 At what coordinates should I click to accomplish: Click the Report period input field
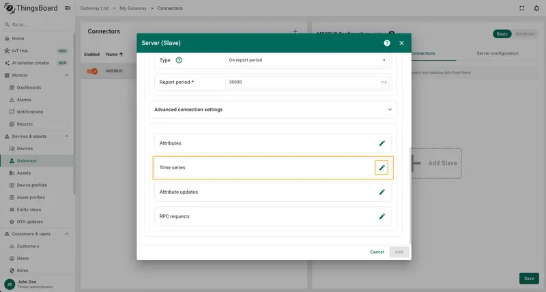point(307,82)
